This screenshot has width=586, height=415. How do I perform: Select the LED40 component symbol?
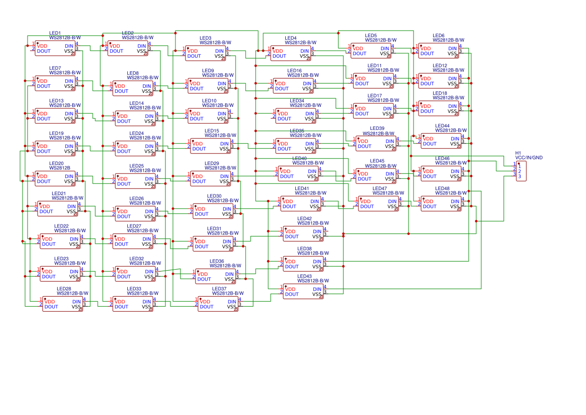(x=299, y=174)
